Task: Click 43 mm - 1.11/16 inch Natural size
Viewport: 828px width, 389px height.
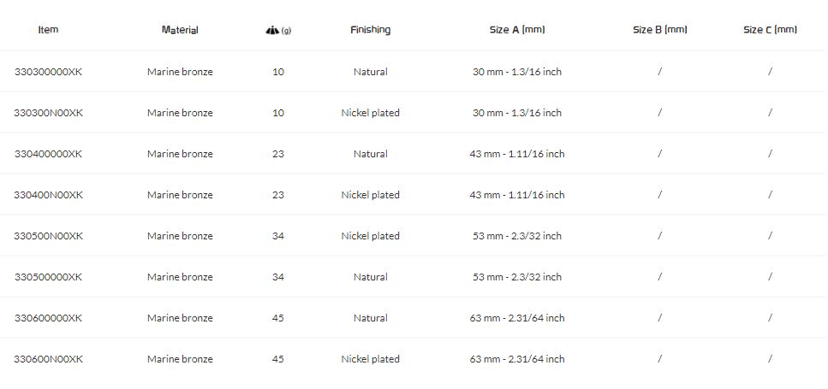Action: click(517, 154)
